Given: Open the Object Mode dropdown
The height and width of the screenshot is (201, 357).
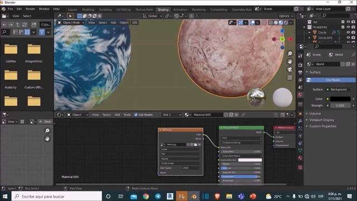Looking at the screenshot, I should pos(71,22).
